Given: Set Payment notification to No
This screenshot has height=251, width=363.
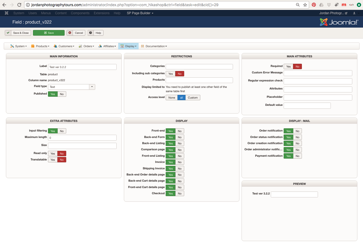Looking at the screenshot, I should click(297, 156).
